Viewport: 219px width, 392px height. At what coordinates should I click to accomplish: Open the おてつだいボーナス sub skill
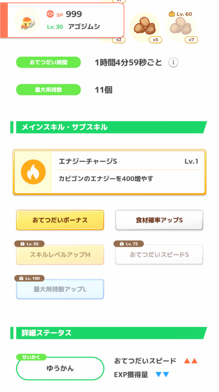coord(60,220)
